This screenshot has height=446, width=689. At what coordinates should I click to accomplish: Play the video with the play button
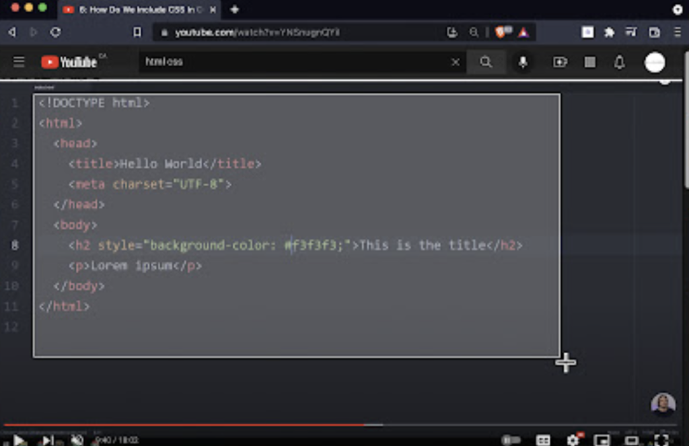[x=19, y=440]
